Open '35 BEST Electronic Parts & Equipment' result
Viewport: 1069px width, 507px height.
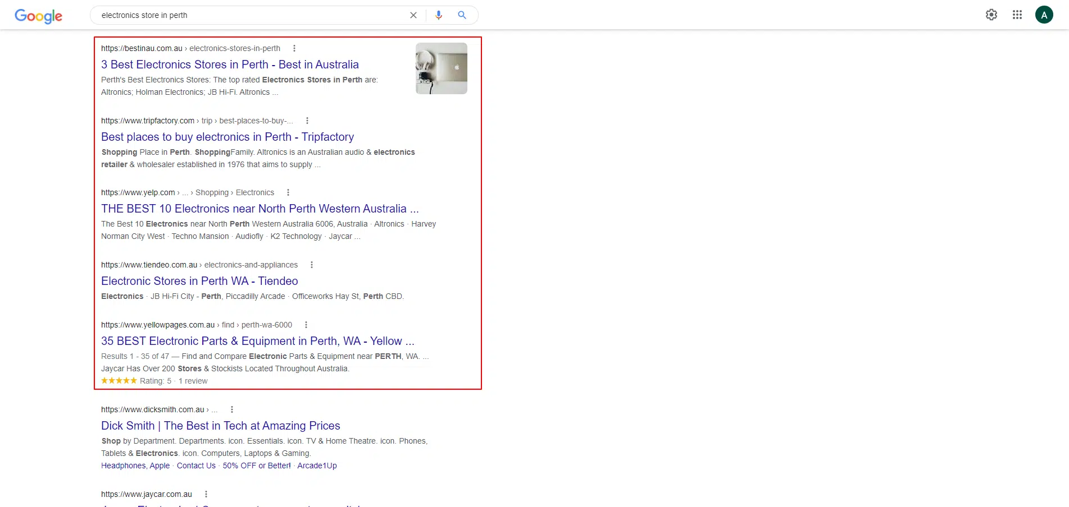pos(258,341)
